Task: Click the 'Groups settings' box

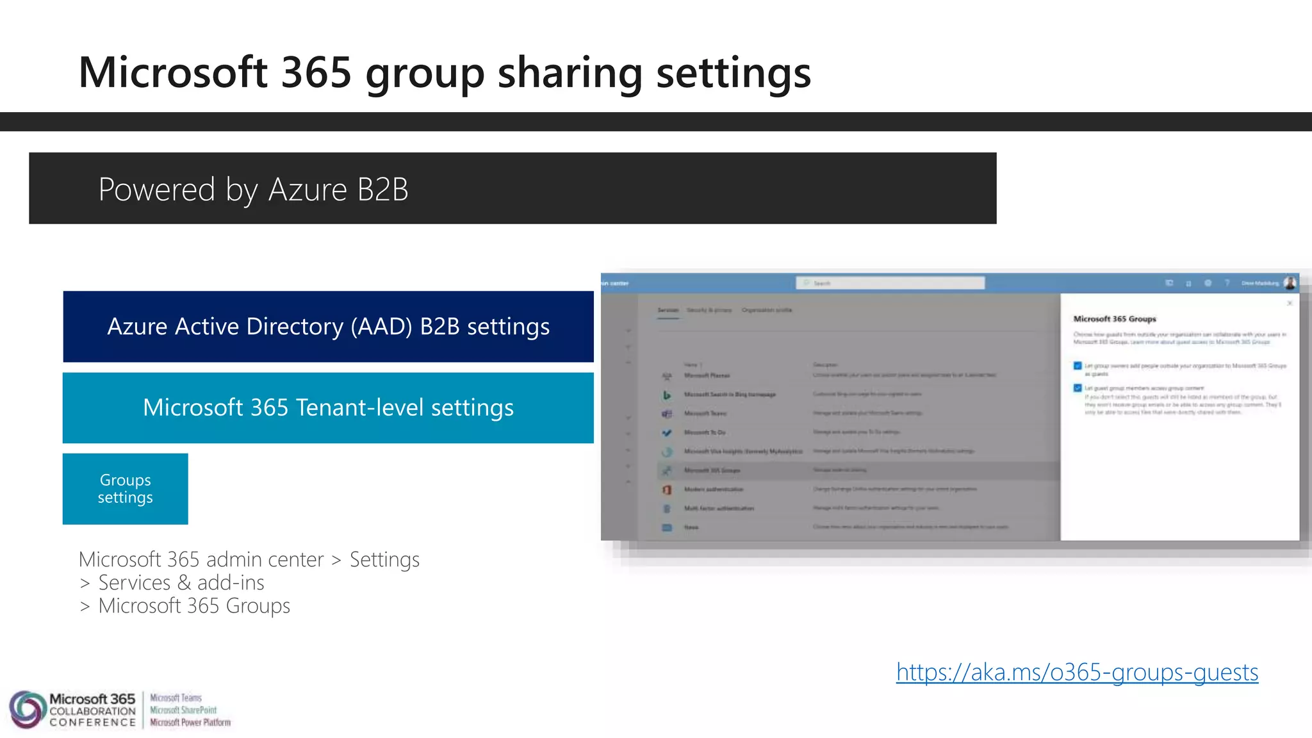Action: point(126,489)
